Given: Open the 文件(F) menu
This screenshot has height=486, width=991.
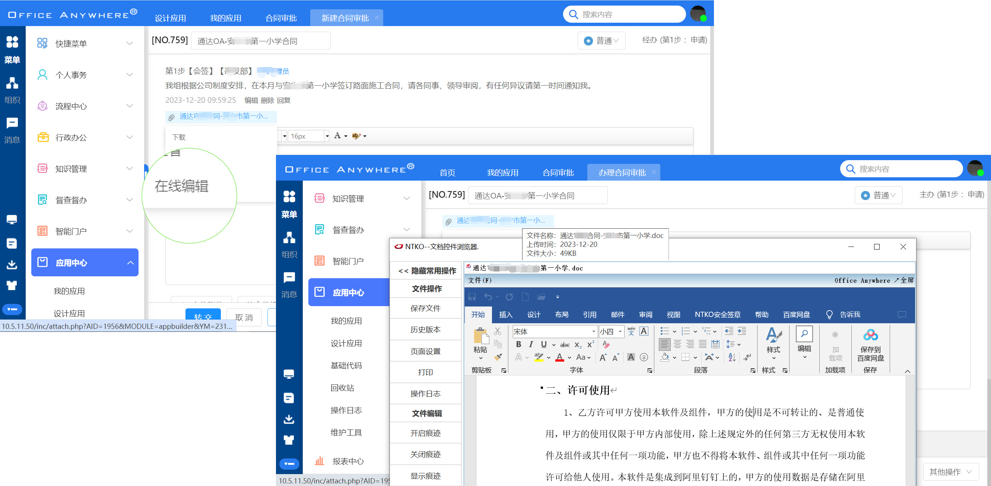Looking at the screenshot, I should click(479, 280).
